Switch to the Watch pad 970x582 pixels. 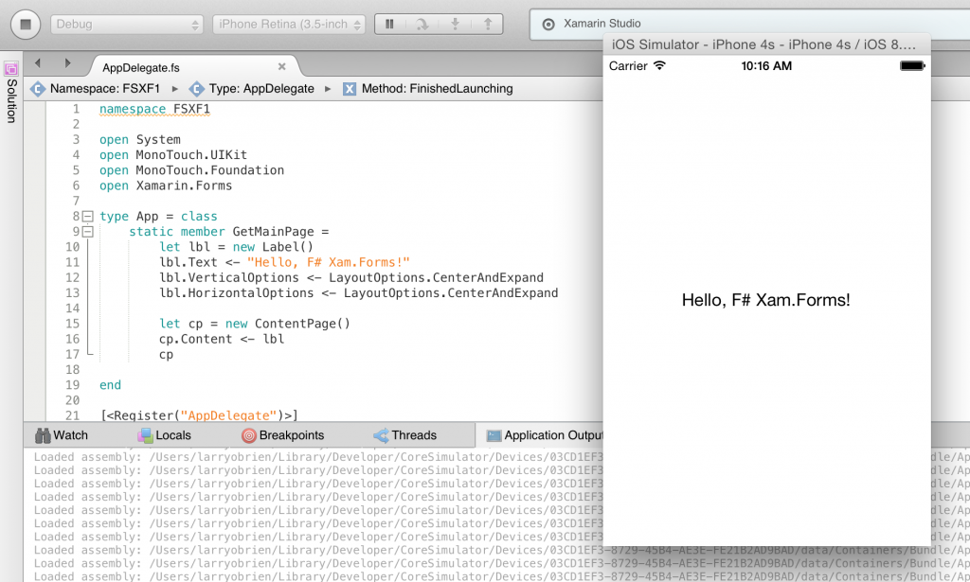click(x=62, y=435)
